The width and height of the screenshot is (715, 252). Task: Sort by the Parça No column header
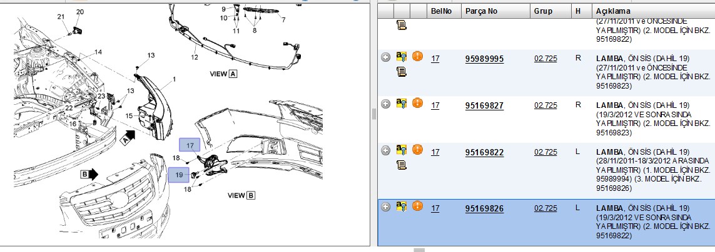tap(494, 11)
